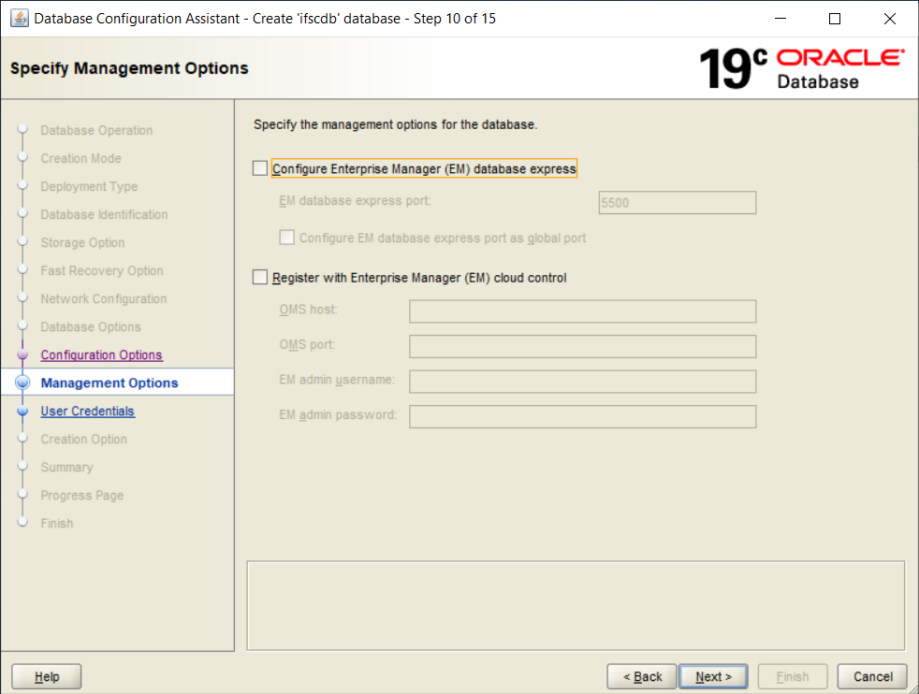The height and width of the screenshot is (694, 919).
Task: Click the Java icon in title bar
Action: click(19, 19)
